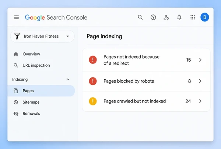Open the Help question mark icon

pos(153,17)
